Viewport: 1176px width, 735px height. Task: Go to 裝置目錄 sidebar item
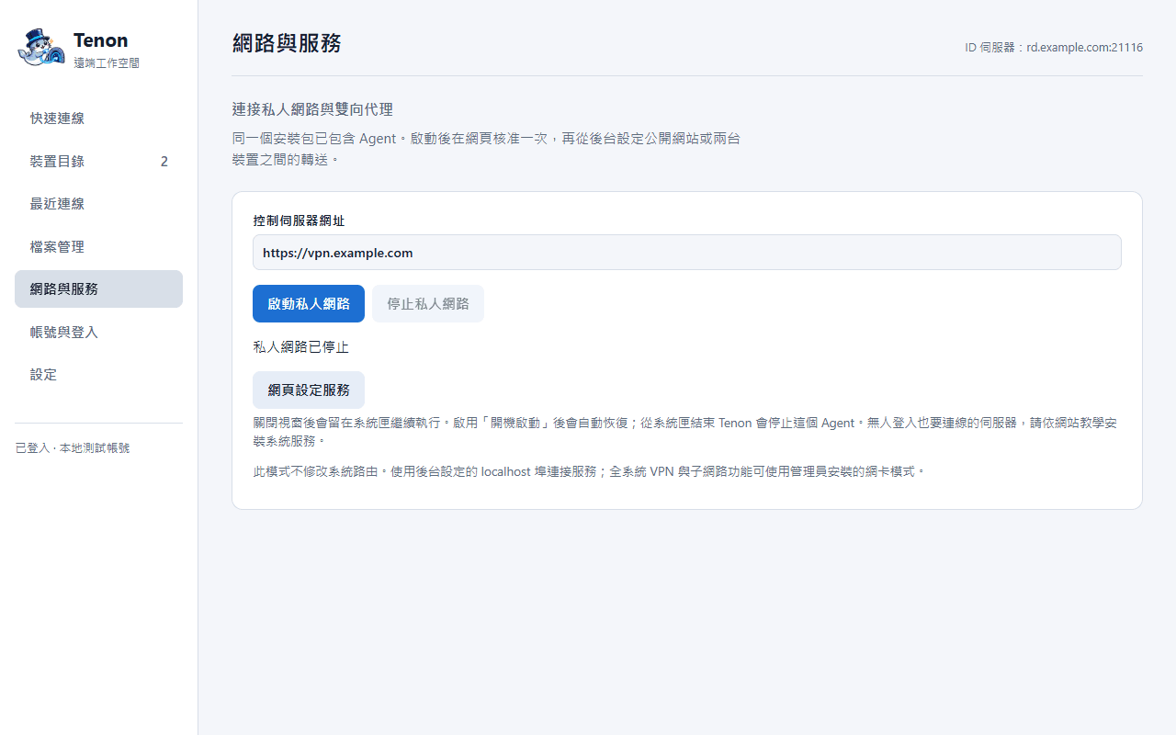pyautogui.click(x=98, y=162)
